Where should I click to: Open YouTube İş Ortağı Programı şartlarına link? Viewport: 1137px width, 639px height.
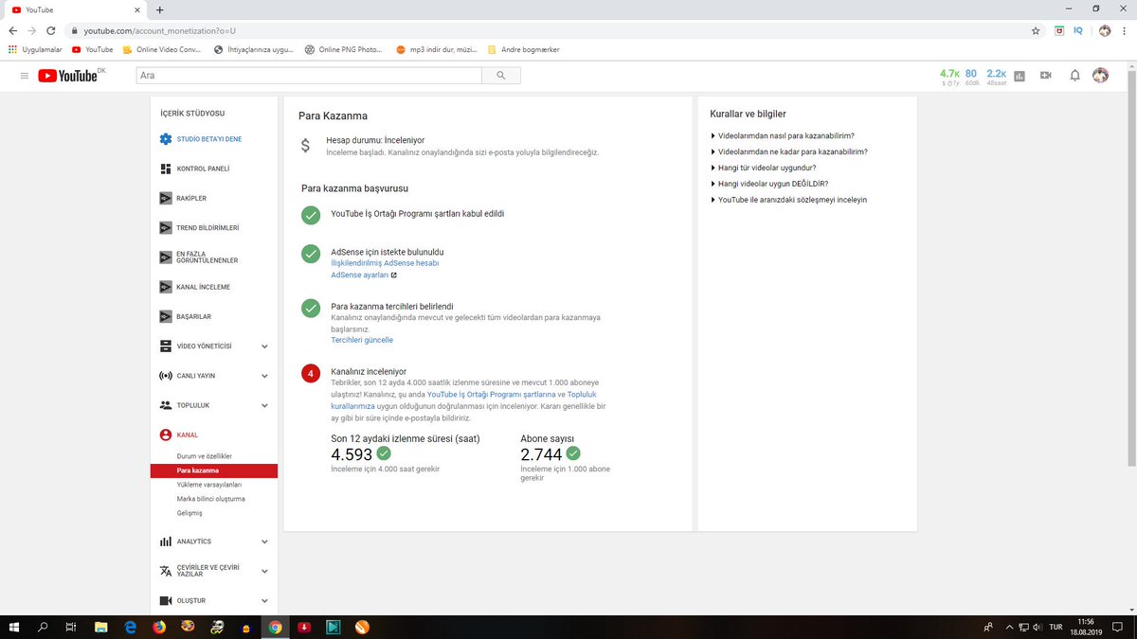(491, 394)
